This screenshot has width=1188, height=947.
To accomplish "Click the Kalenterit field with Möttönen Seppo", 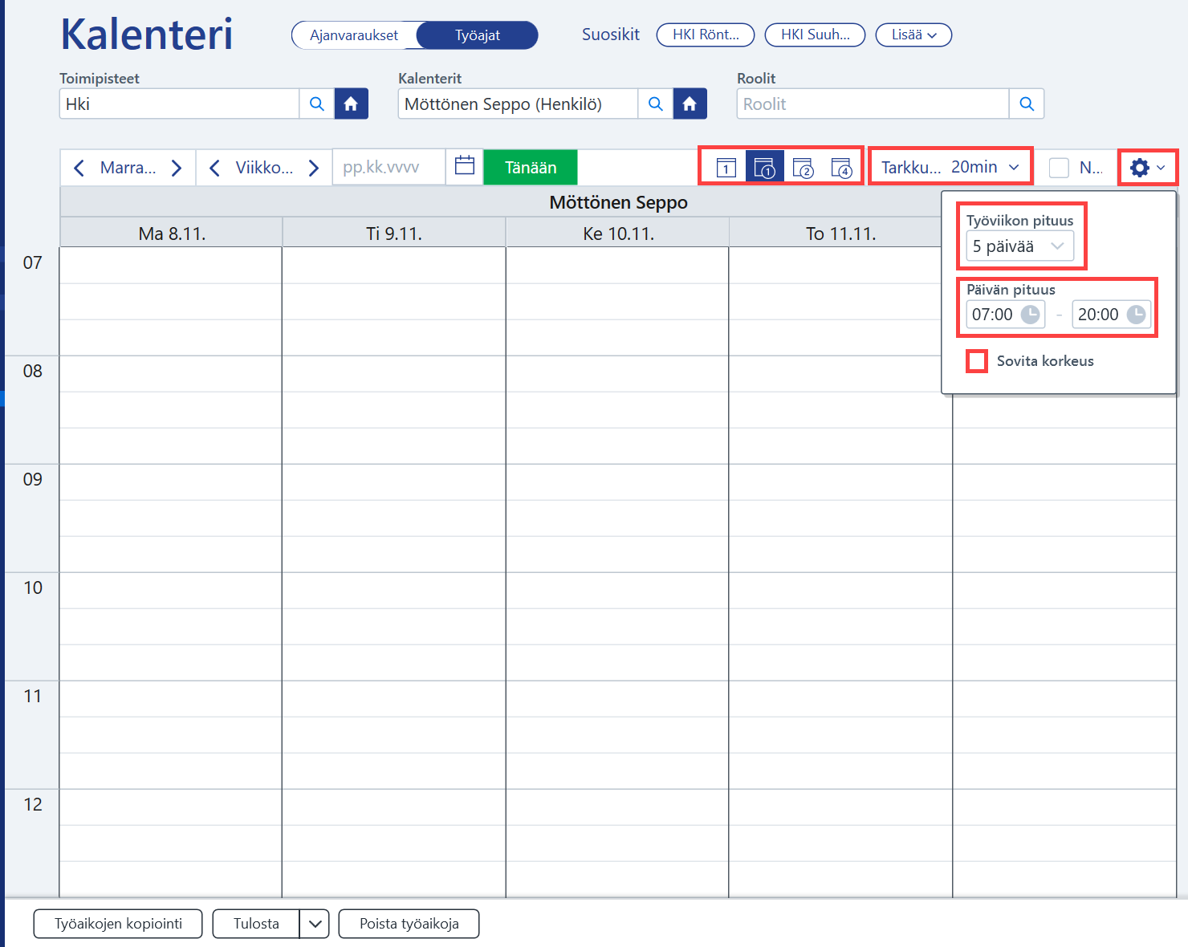I will pyautogui.click(x=519, y=104).
